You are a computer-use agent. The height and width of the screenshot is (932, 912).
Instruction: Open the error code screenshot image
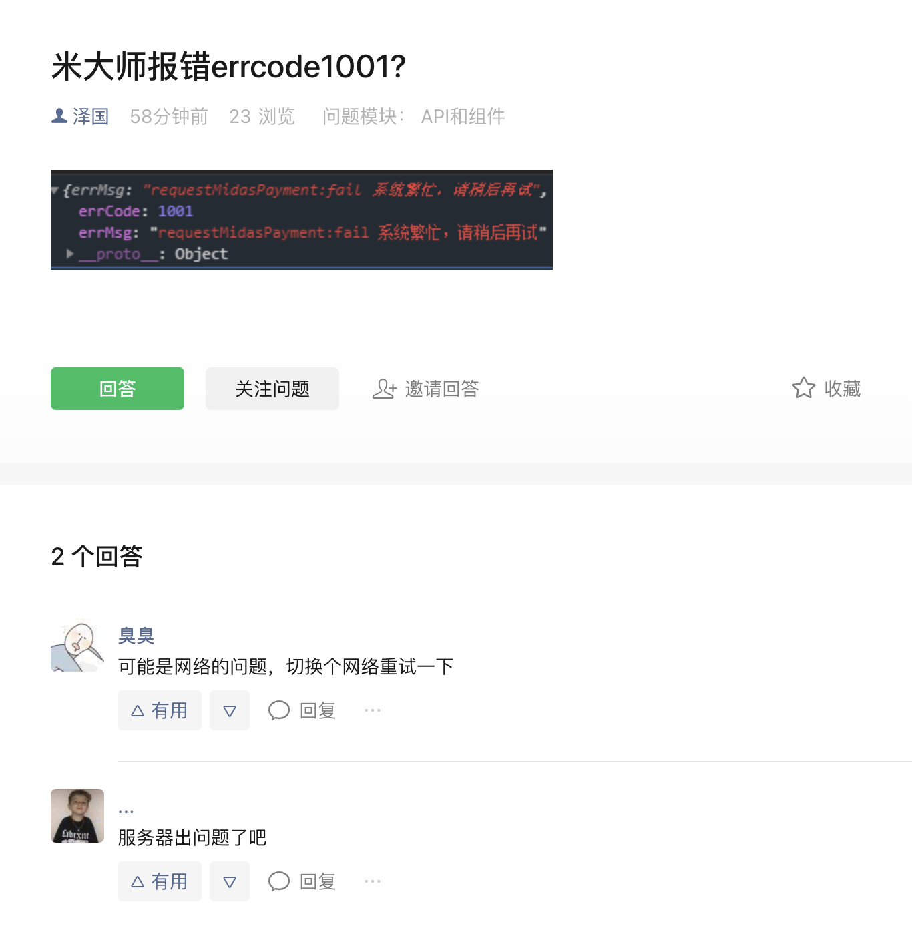[302, 220]
